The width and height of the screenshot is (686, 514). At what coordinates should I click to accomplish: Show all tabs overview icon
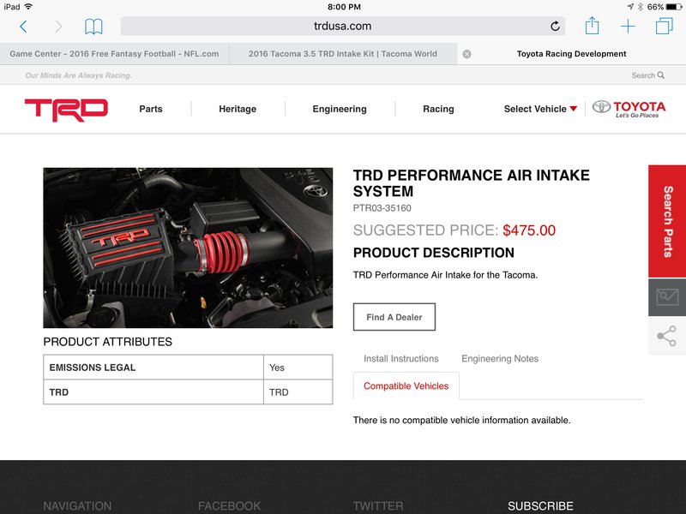664,26
